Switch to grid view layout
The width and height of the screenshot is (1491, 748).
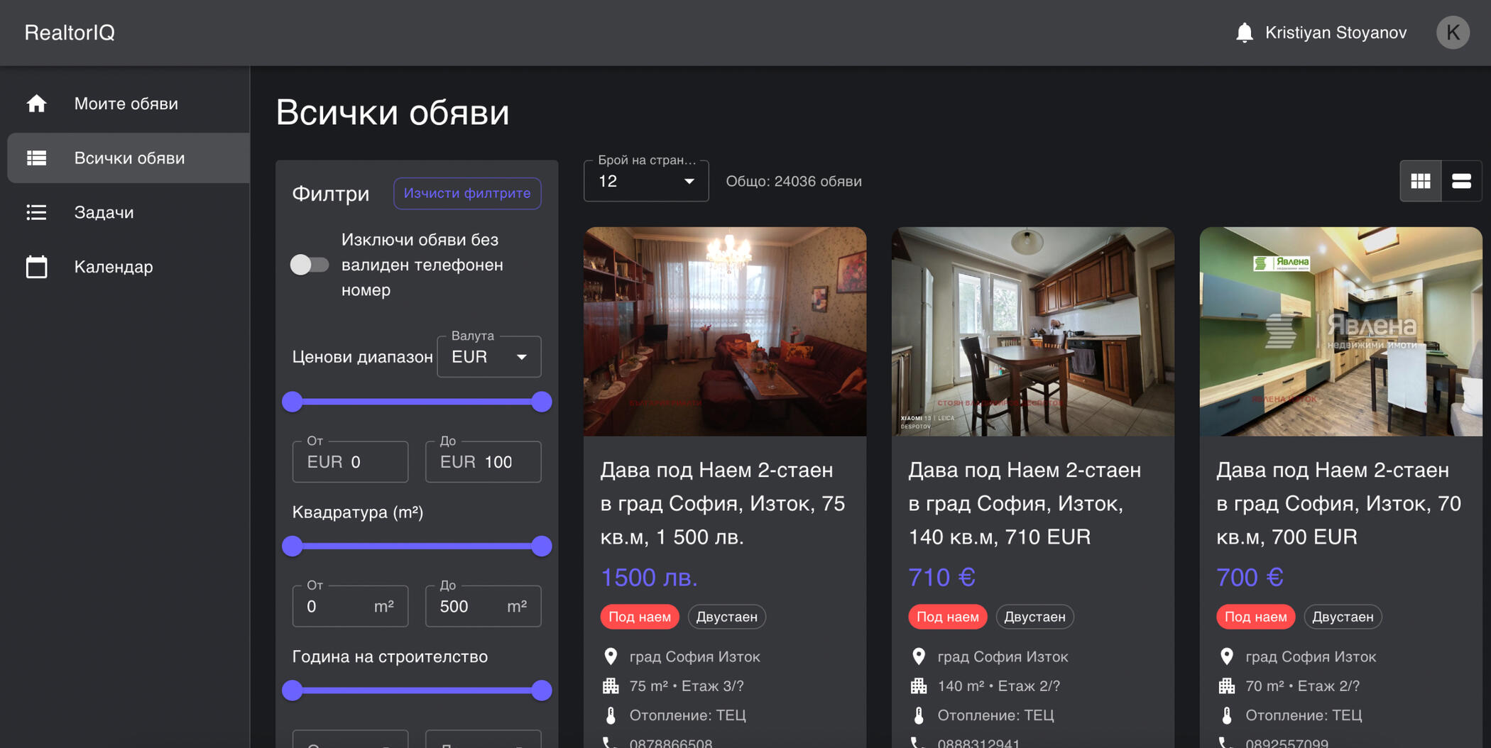pos(1420,182)
